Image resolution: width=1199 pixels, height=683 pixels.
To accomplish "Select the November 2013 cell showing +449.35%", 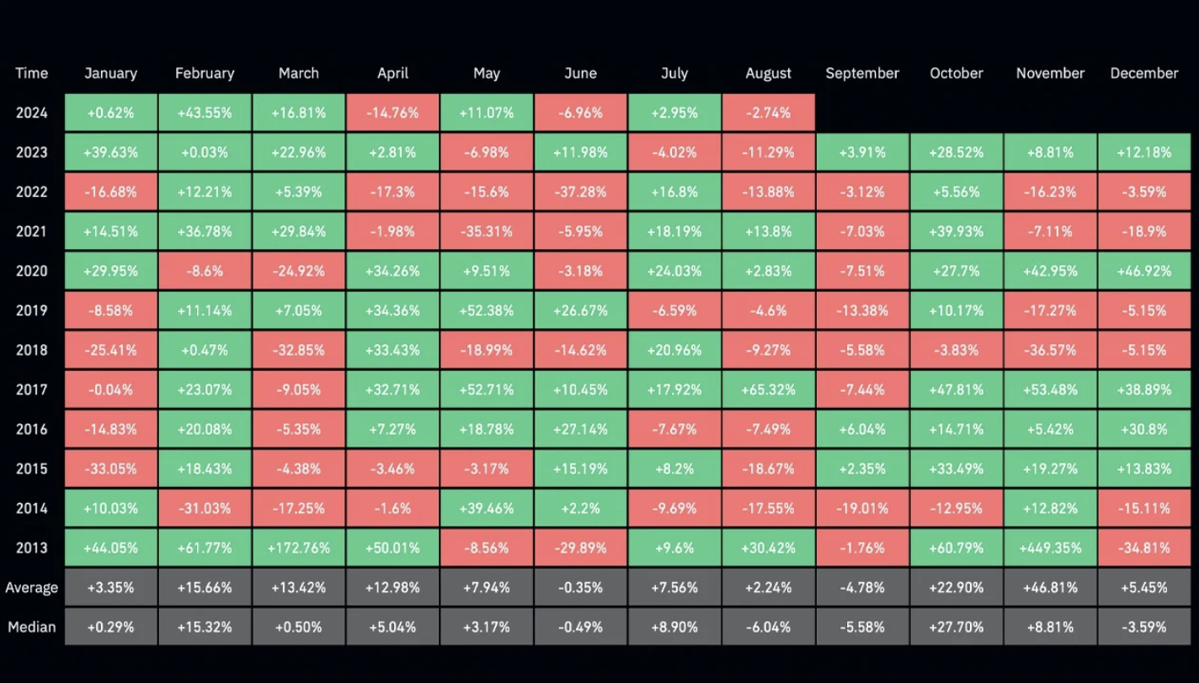I will tap(1050, 548).
